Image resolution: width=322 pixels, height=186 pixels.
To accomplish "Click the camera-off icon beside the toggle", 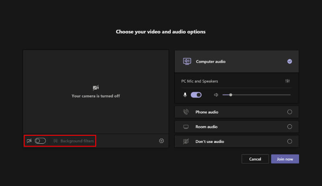I will pos(29,141).
